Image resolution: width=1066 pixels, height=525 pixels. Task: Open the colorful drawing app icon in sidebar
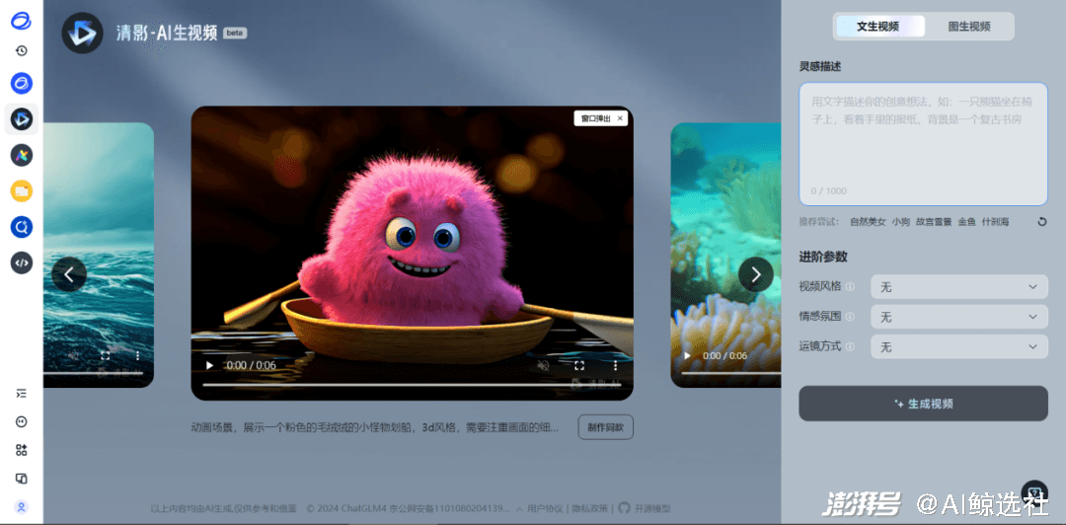pos(21,155)
